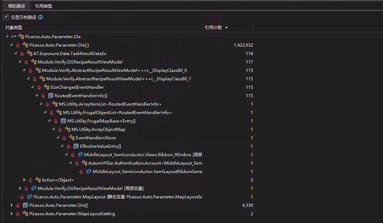Click flame icon beside AT.Exposure.Data.TaskResultDataEx
383x223 pixels.
(22, 54)
